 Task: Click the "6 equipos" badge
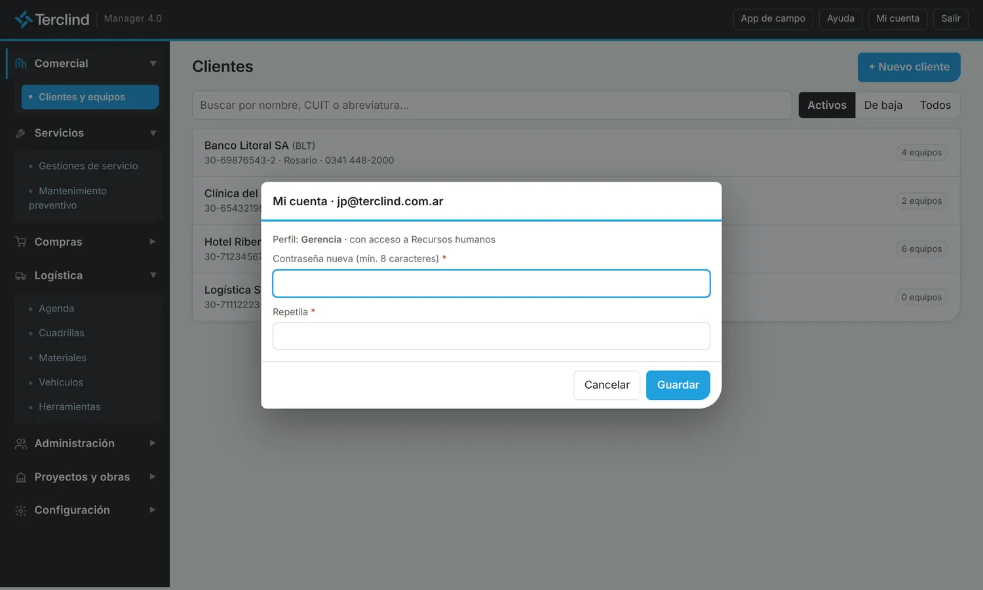(921, 249)
